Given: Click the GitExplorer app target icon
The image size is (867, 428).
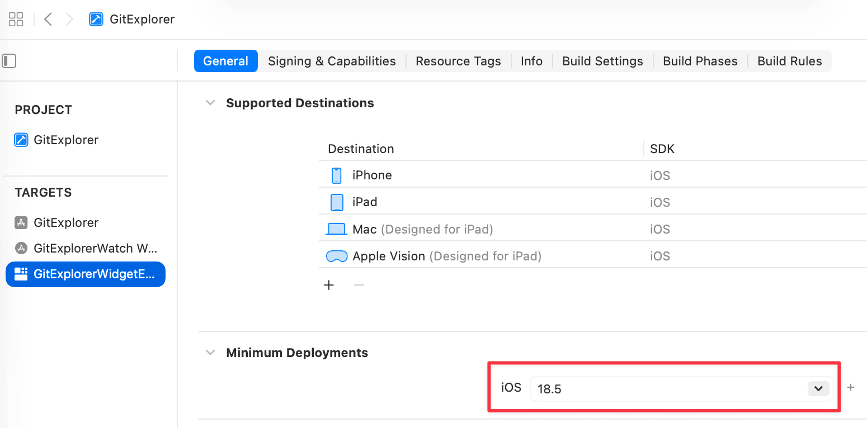Looking at the screenshot, I should (21, 222).
